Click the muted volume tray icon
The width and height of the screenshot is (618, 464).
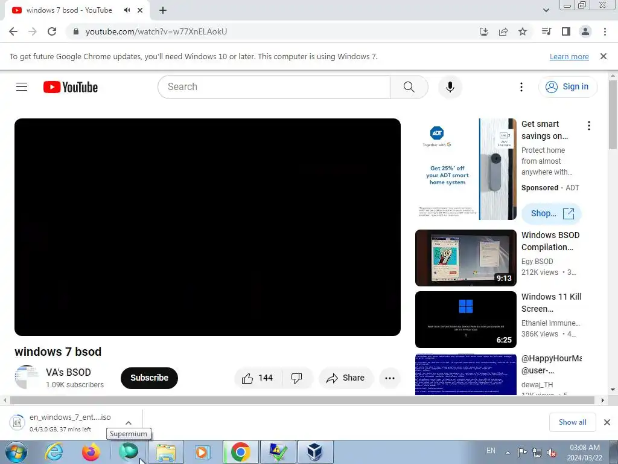click(552, 453)
